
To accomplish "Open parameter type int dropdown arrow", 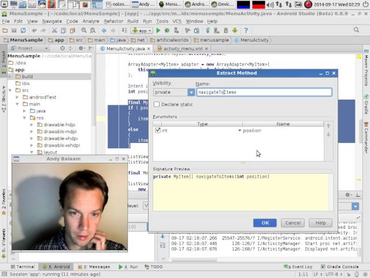I will point(239,130).
